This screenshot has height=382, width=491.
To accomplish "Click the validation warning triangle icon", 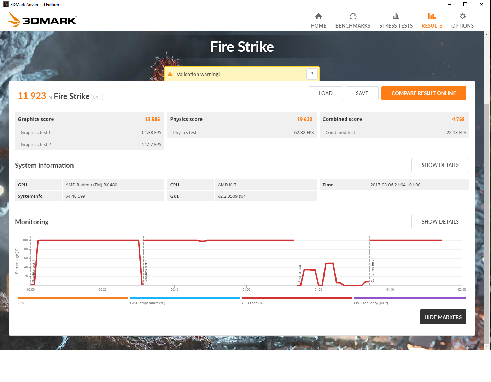I will point(170,74).
